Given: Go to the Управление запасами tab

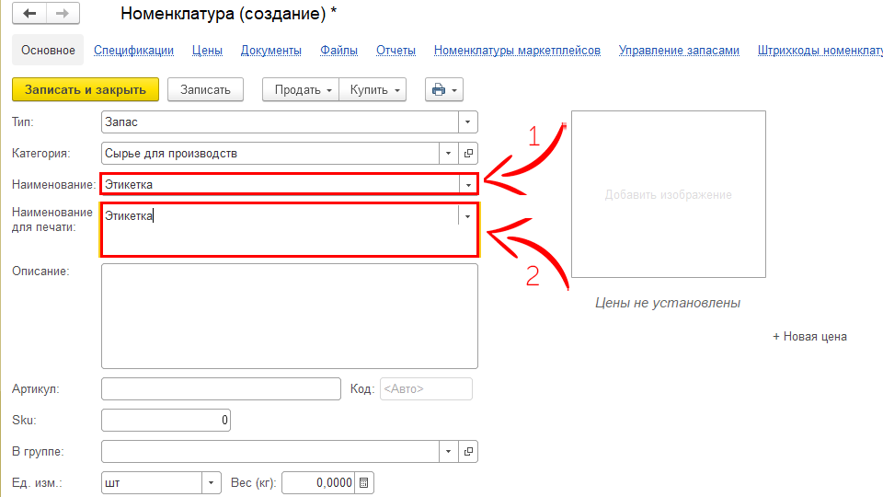Looking at the screenshot, I should coord(679,51).
